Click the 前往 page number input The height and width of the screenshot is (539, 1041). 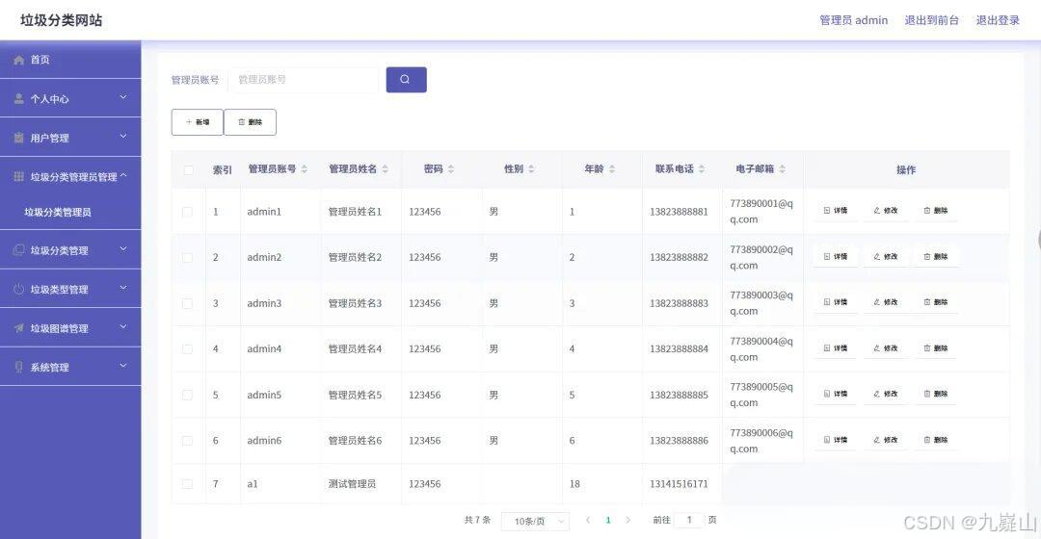coord(689,521)
